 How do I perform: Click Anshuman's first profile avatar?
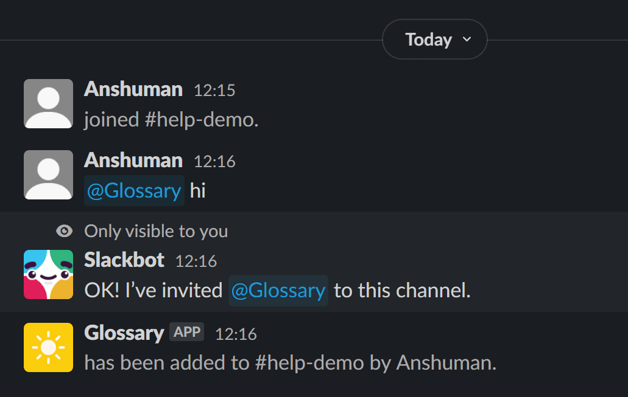[48, 104]
